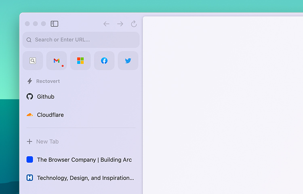Go forward with the right arrow
The height and width of the screenshot is (194, 303).
coord(120,24)
